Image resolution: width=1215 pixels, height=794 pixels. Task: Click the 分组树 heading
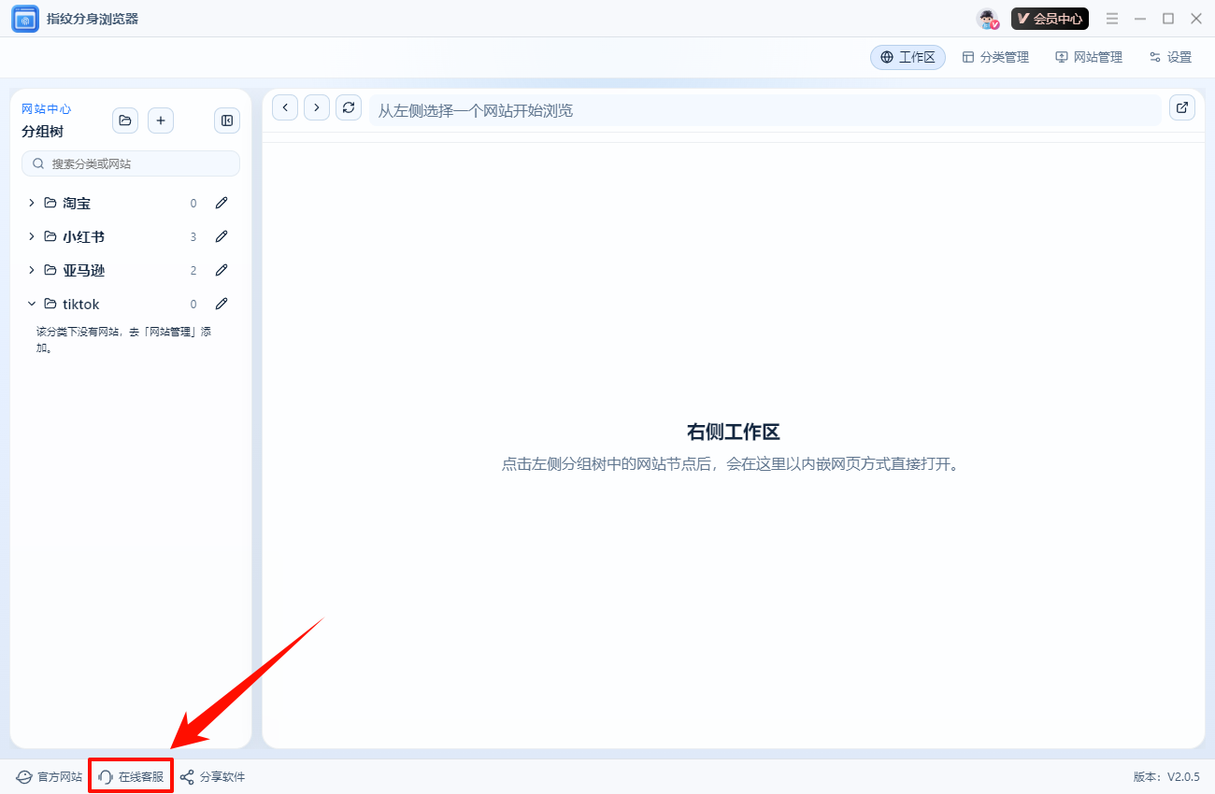42,132
